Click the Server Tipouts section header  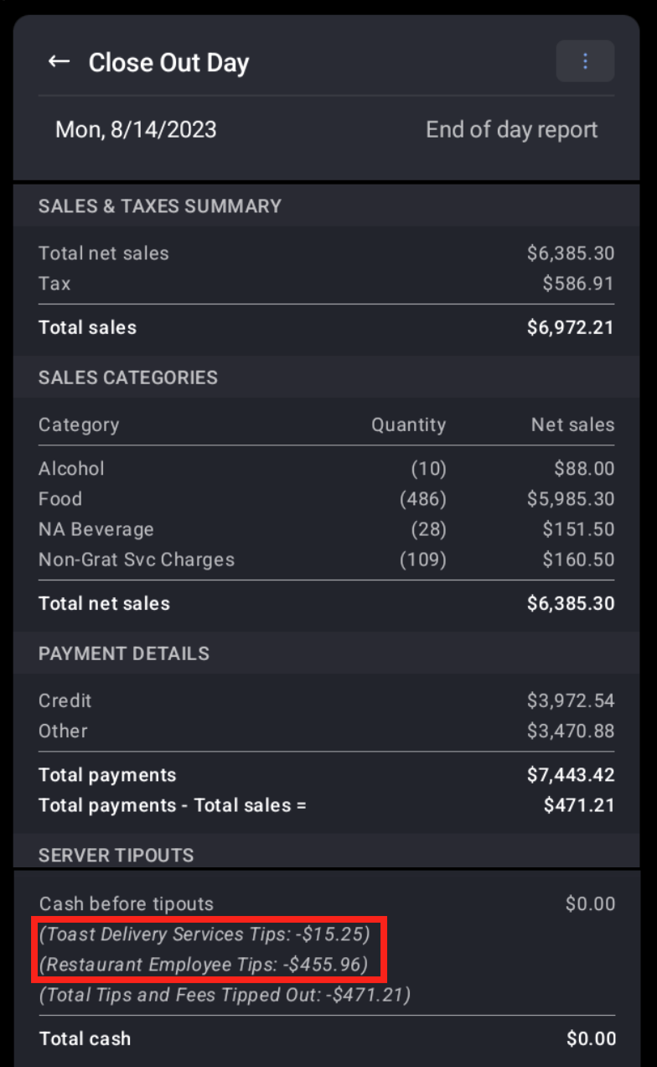116,856
